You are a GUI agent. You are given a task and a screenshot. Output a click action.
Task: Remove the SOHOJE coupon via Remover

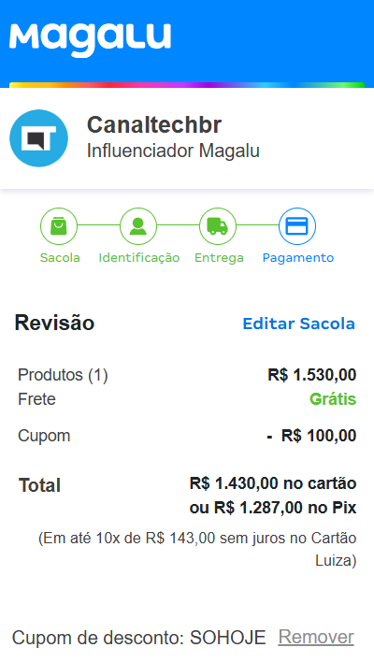coord(316,637)
